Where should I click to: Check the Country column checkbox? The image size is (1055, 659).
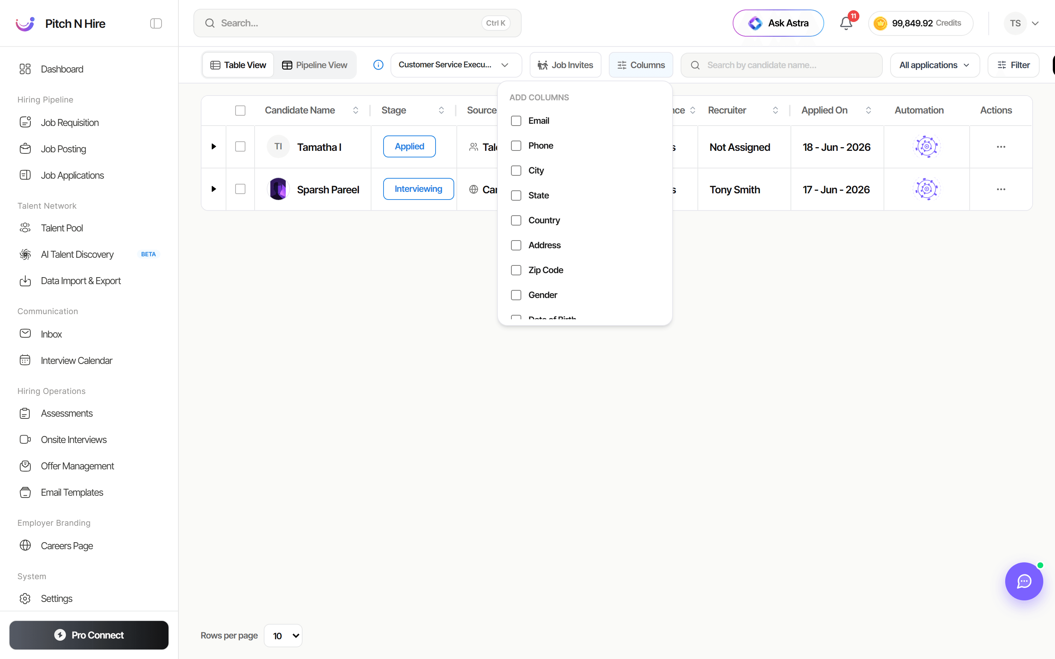click(x=516, y=220)
